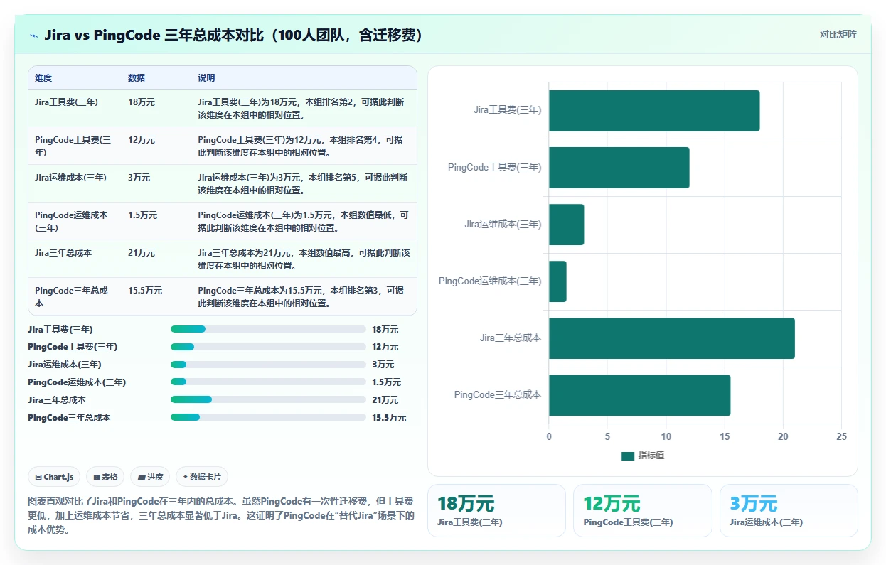
Task: Select the 进度 chip
Action: tap(151, 477)
